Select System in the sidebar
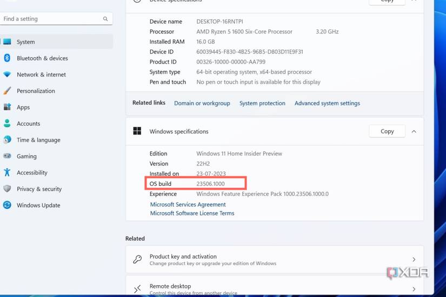 25,42
